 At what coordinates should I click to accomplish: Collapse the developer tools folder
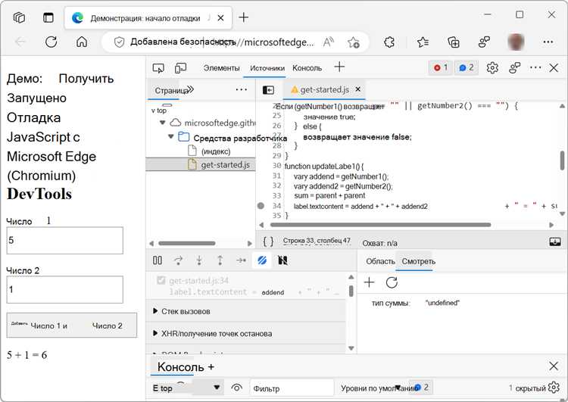[x=171, y=137]
